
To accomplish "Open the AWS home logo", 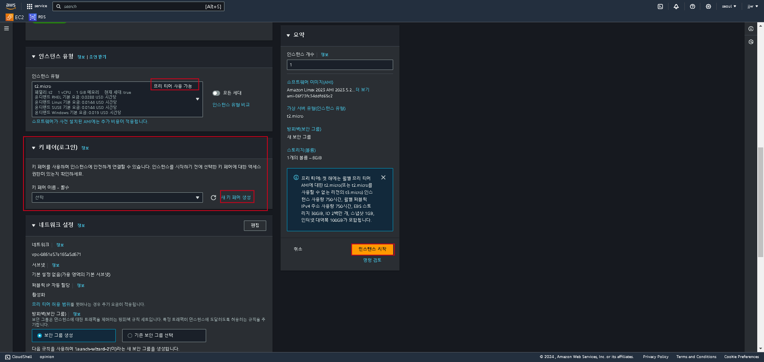I will pos(11,6).
